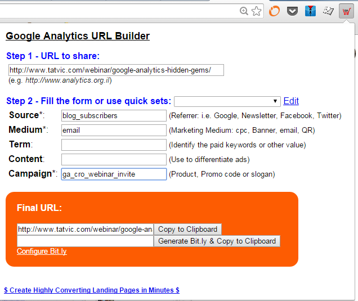Click the Medium input field
This screenshot has height=301, width=358.
click(114, 131)
